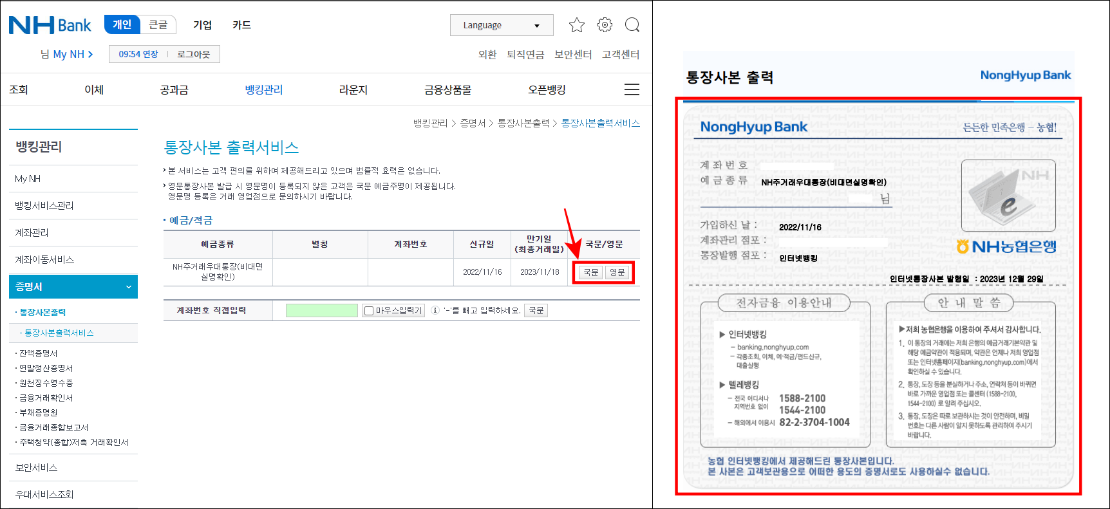Open 잔액증명서 sidebar item
The width and height of the screenshot is (1110, 509).
click(38, 353)
